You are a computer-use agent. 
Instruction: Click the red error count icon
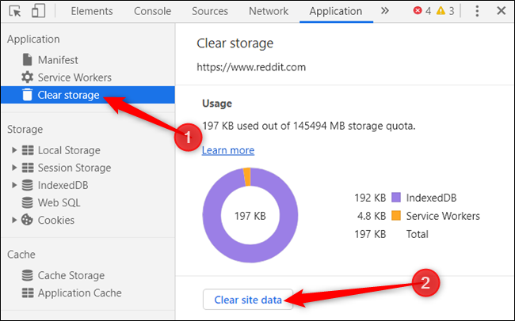pos(418,11)
